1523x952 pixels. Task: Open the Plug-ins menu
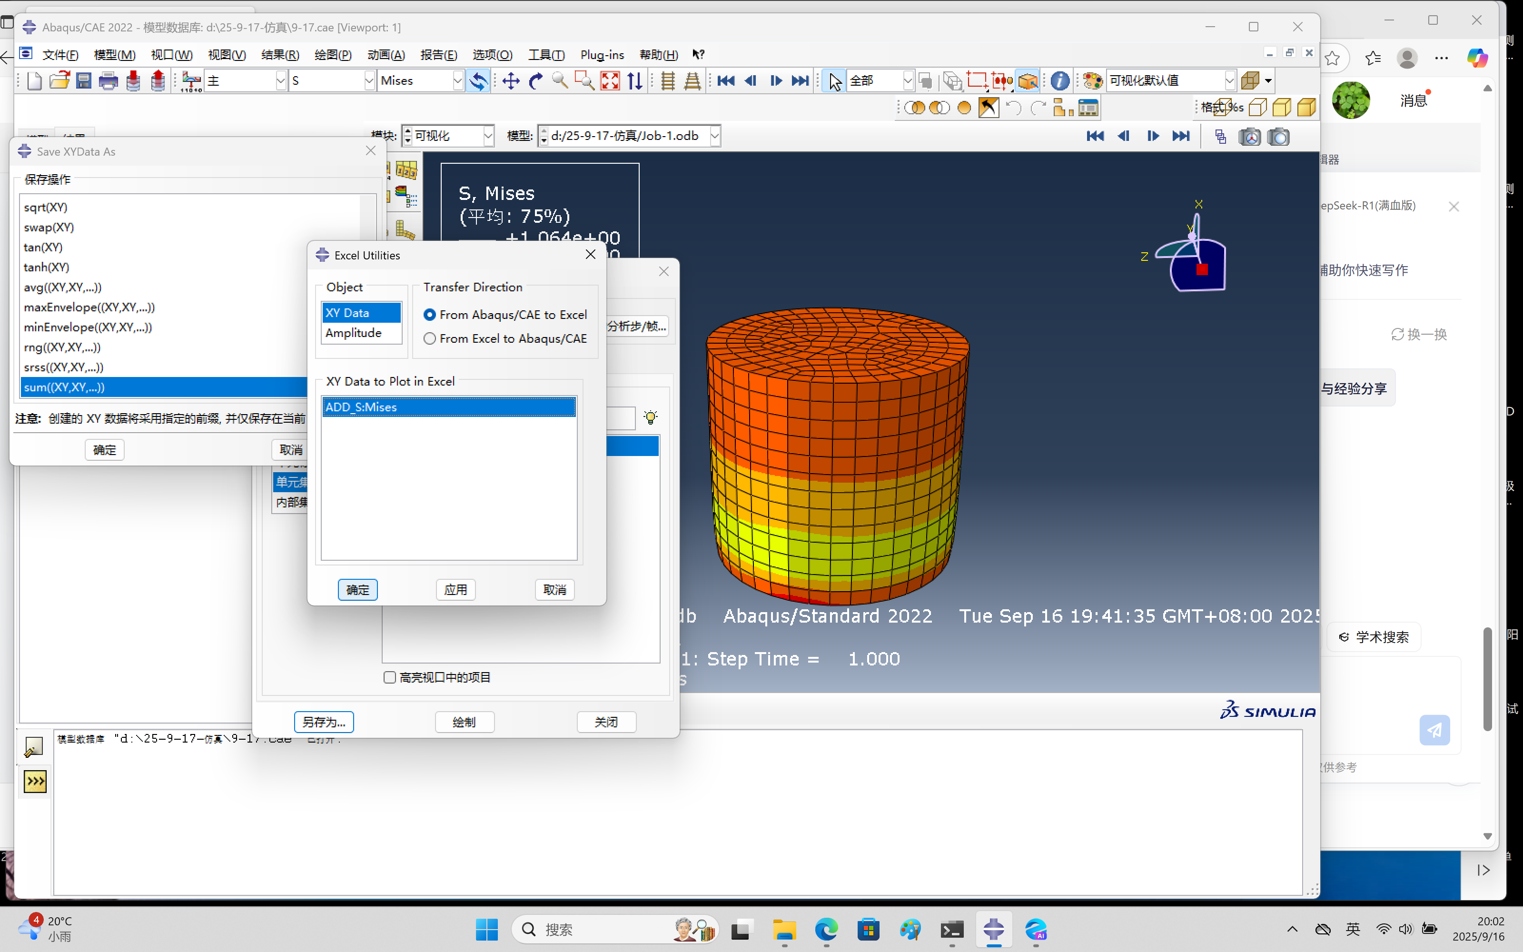click(602, 55)
